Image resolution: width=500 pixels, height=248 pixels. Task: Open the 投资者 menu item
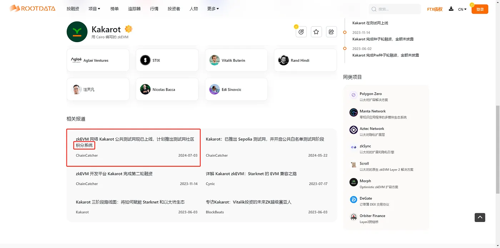(174, 9)
